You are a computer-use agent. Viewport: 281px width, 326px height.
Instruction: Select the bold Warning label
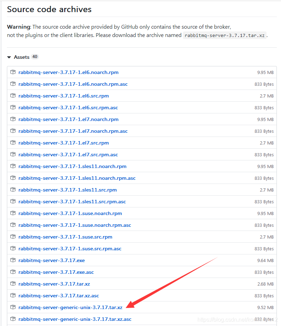pos(19,27)
